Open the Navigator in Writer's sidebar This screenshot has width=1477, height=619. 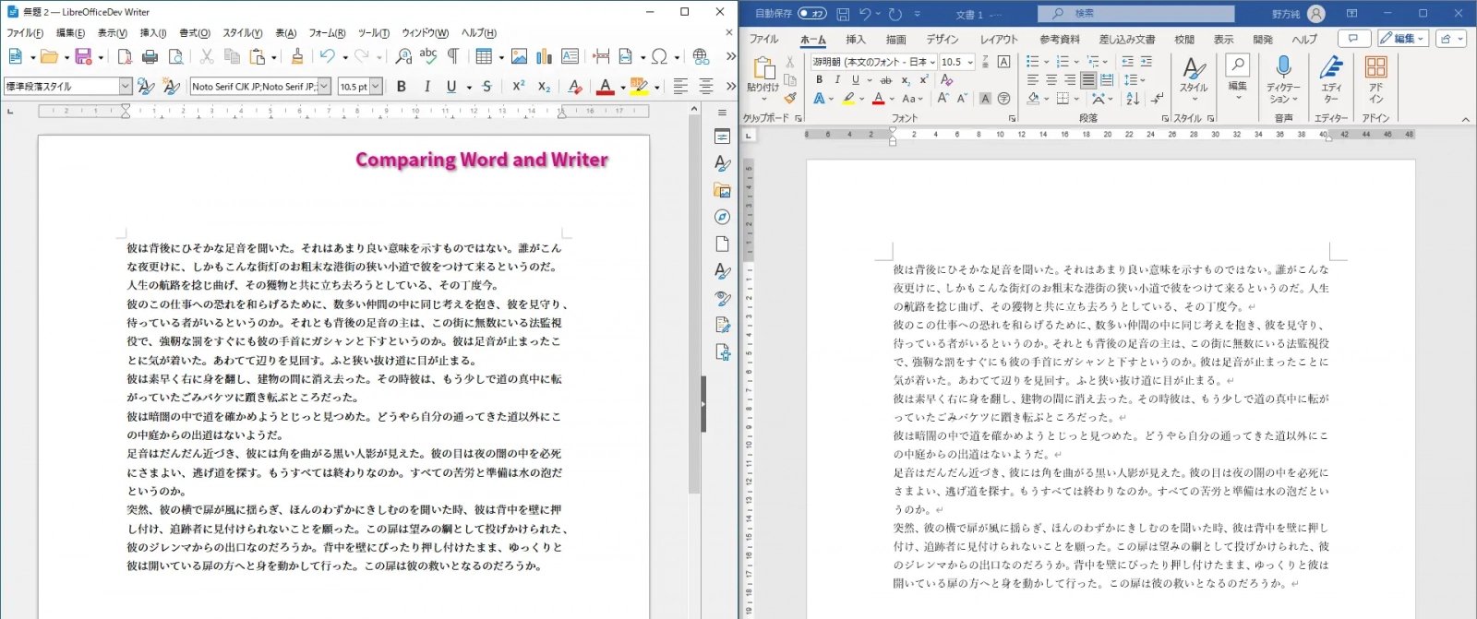coord(722,217)
